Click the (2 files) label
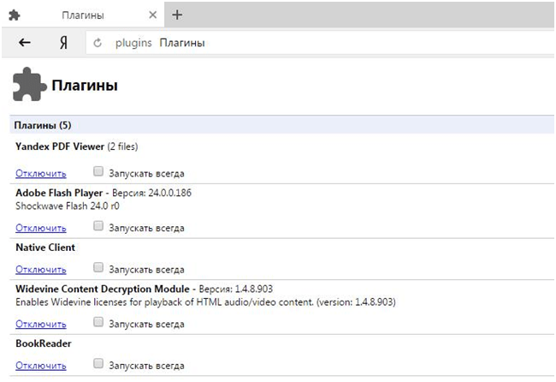The width and height of the screenshot is (556, 382). coord(122,146)
